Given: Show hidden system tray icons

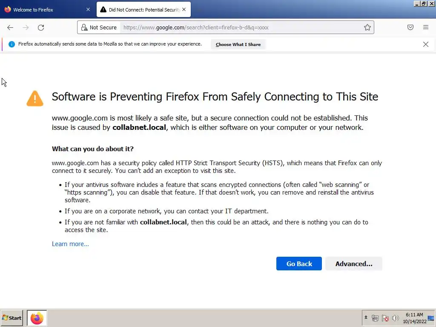Looking at the screenshot, I should pyautogui.click(x=366, y=318).
